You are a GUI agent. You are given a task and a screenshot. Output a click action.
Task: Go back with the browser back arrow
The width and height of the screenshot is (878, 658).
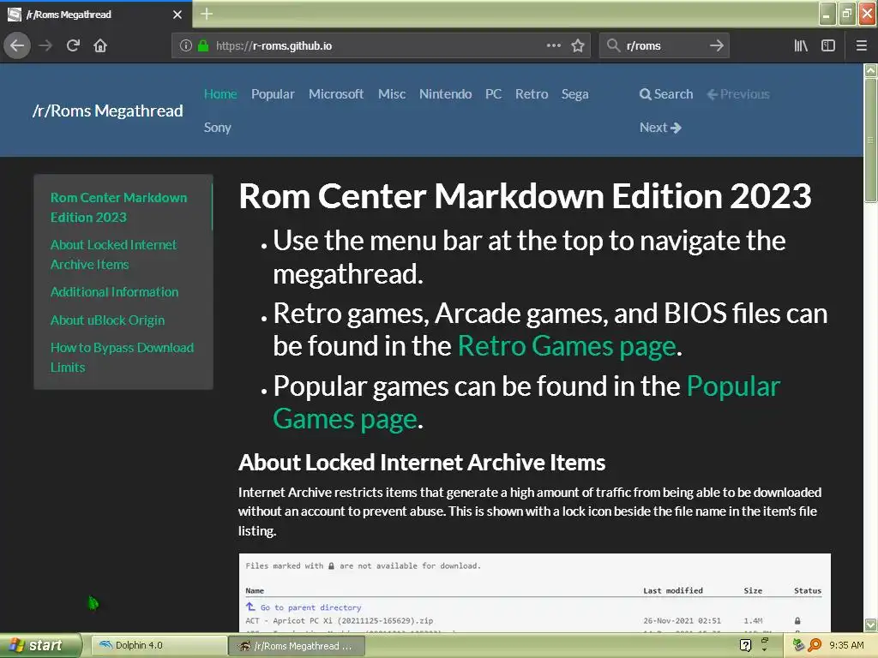17,45
